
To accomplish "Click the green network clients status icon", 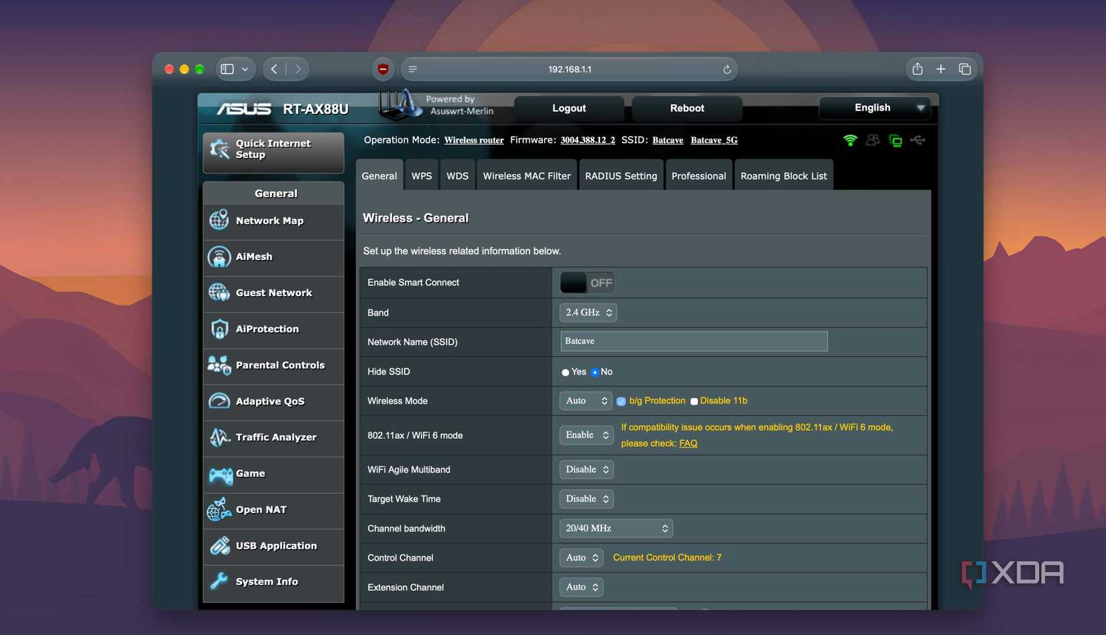I will 896,140.
